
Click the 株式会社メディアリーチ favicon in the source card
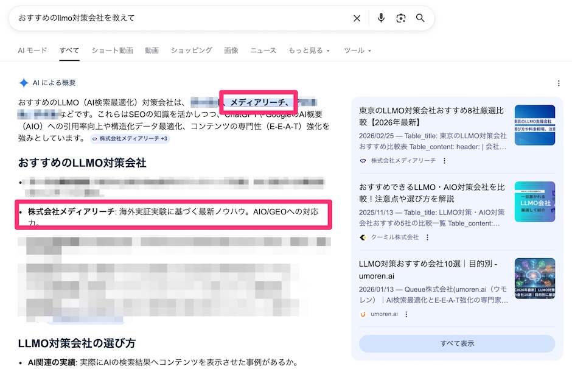(363, 161)
